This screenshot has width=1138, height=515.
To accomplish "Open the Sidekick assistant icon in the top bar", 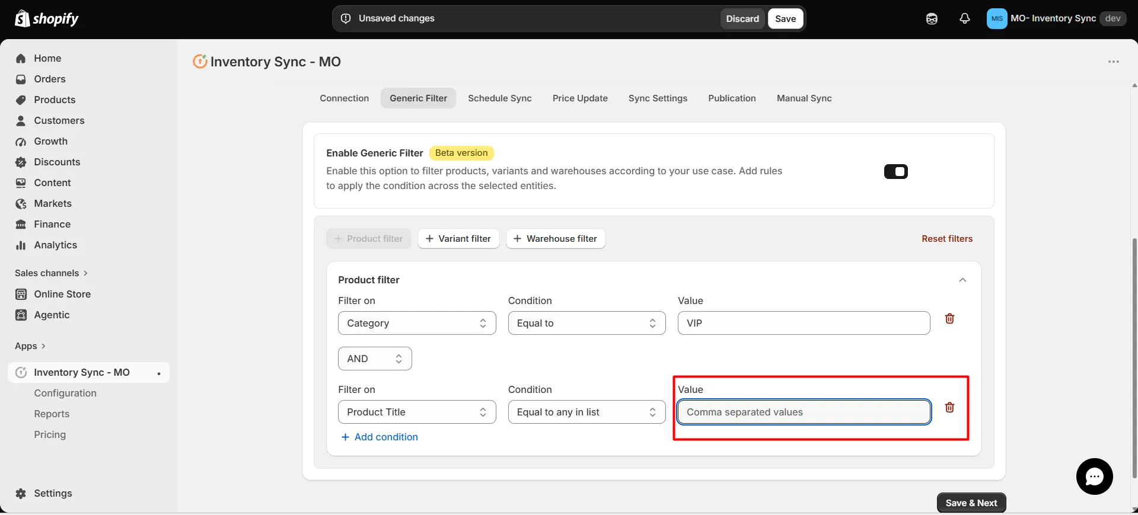I will pyautogui.click(x=932, y=18).
